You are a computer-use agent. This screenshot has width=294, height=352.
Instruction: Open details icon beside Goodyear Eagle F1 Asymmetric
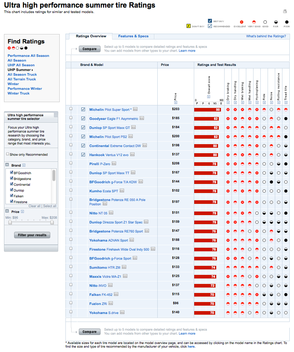(x=142, y=118)
